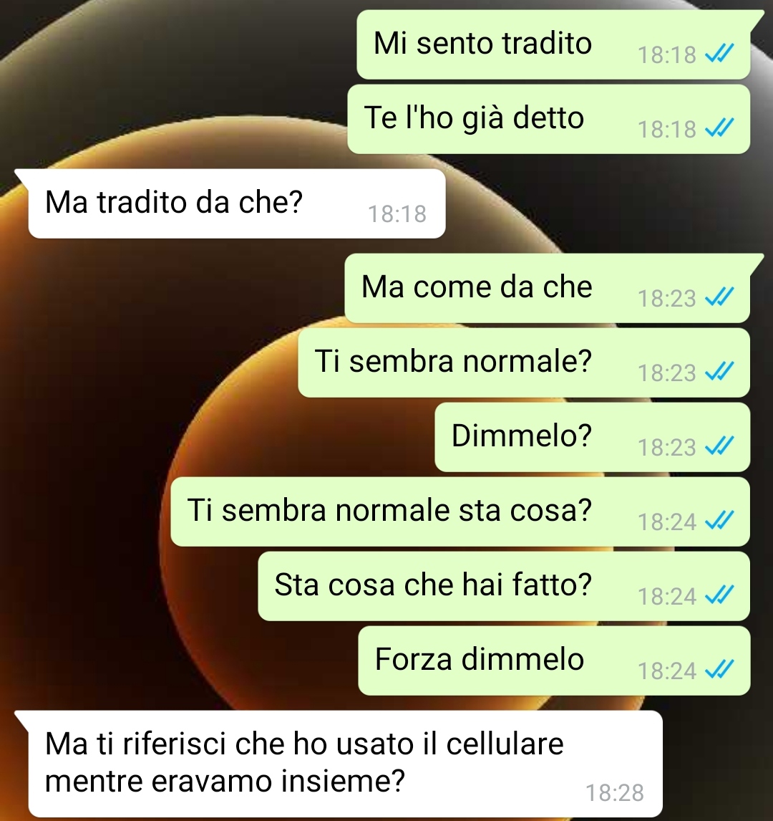Tap the 'Sta cosa che hai fatto?' message

click(x=504, y=587)
